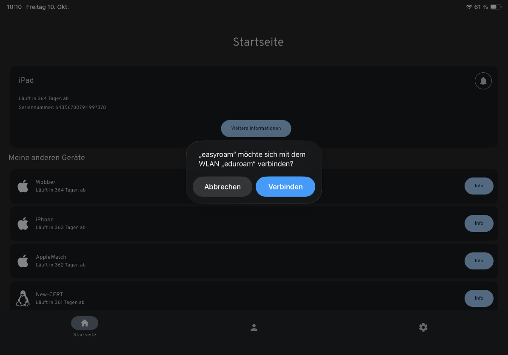Viewport: 508px width, 355px height.
Task: Open Info for the New-CERT device
Action: (479, 298)
